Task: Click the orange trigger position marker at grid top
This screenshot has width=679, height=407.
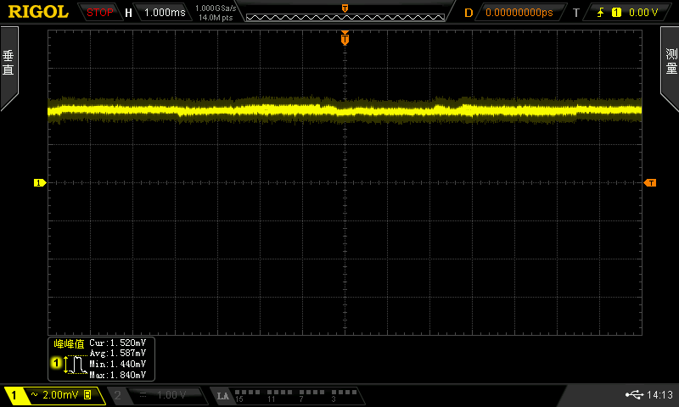Action: point(345,38)
